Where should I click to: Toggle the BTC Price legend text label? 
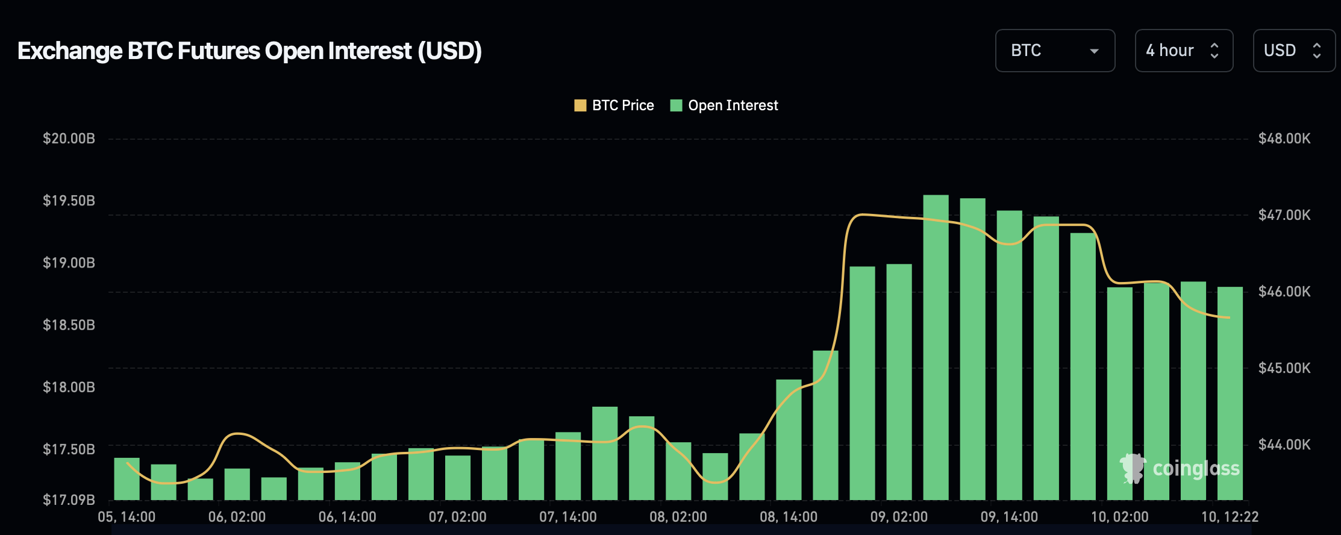pos(623,105)
